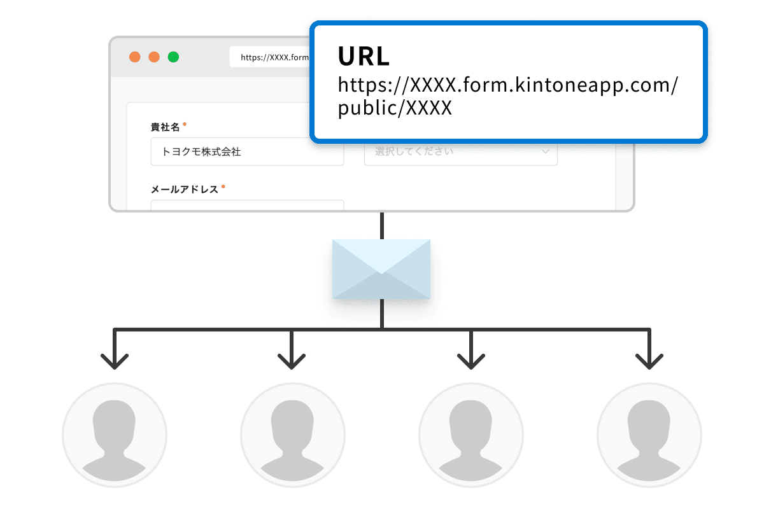
Task: Select the leftmost user avatar icon
Action: [115, 435]
